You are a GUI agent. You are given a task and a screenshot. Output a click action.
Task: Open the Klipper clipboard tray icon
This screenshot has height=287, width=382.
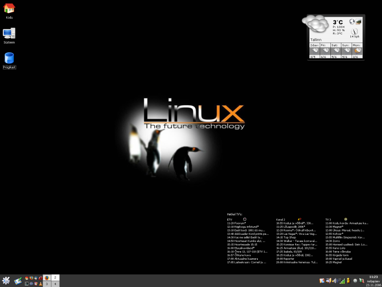click(x=322, y=281)
